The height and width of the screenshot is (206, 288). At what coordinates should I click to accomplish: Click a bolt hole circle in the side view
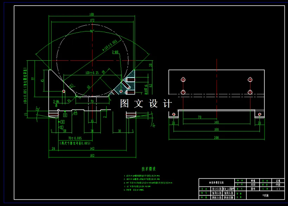click(x=183, y=80)
